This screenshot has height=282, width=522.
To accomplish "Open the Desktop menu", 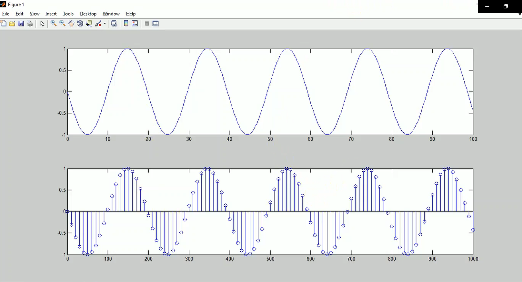I will (x=88, y=14).
